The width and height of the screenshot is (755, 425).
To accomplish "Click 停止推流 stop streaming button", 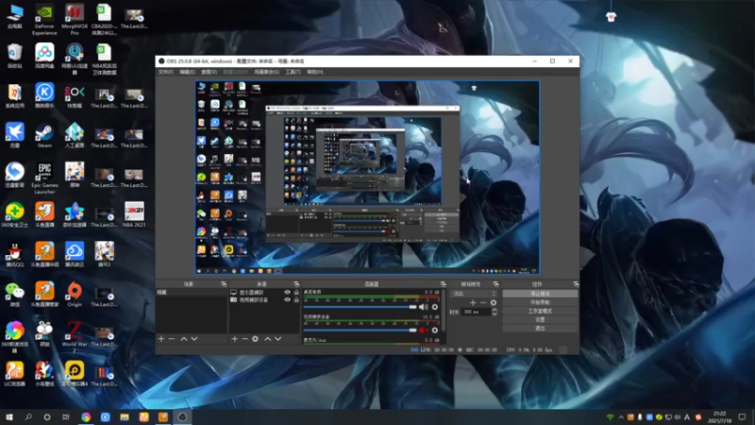I will pos(540,294).
